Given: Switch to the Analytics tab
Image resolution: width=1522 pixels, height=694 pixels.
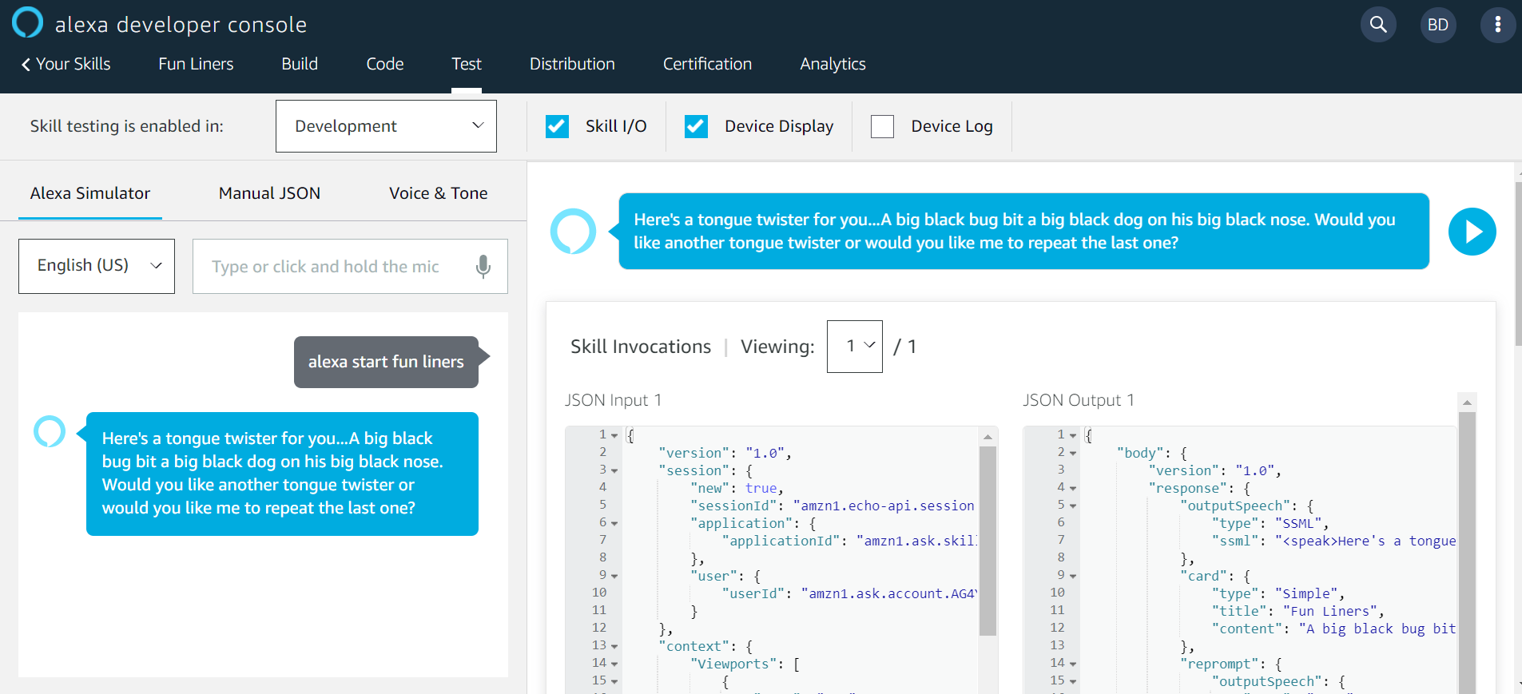Looking at the screenshot, I should point(833,64).
